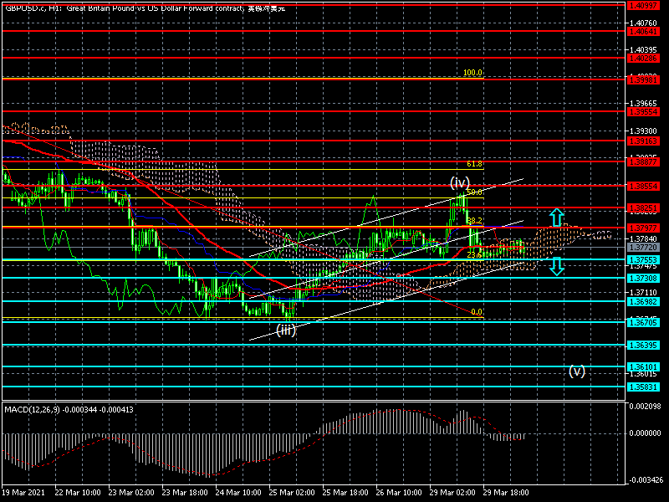669x502 pixels.
Task: Click the 25 Mar 18:00 time label
Action: (x=345, y=493)
